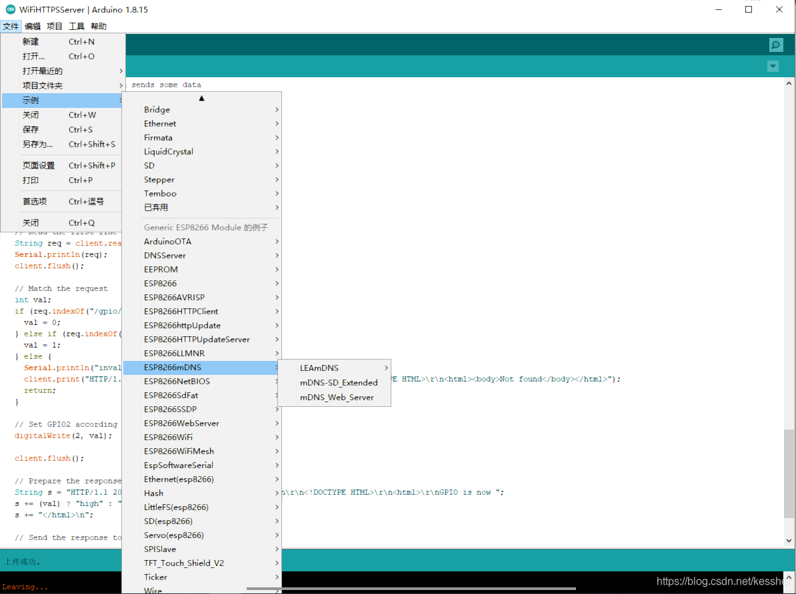Open Servo(esp8266) examples

click(202, 535)
